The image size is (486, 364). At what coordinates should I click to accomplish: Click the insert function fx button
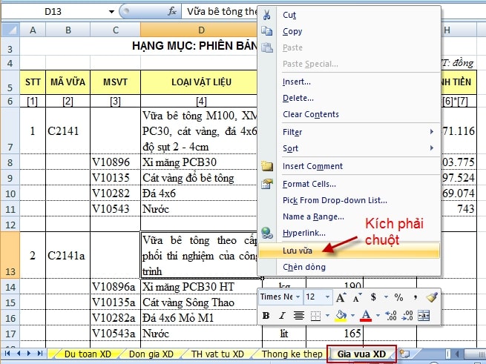[x=172, y=12]
